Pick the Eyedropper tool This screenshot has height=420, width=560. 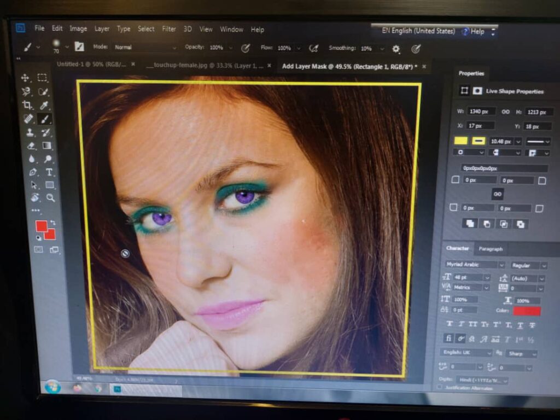point(44,105)
